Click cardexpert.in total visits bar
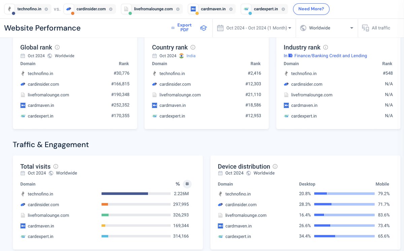This screenshot has width=404, height=251. (136, 236)
